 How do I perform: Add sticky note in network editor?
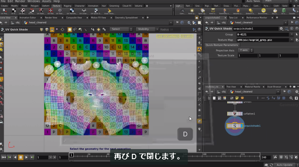(237, 98)
